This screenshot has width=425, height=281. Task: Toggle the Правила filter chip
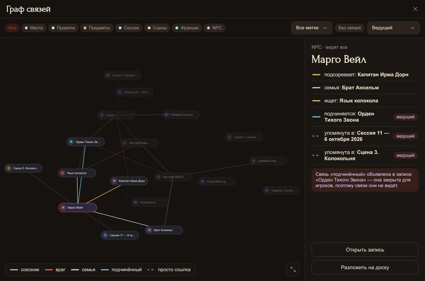click(63, 28)
